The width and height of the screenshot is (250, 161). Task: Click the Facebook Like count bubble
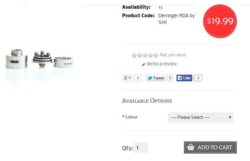[x=198, y=78]
